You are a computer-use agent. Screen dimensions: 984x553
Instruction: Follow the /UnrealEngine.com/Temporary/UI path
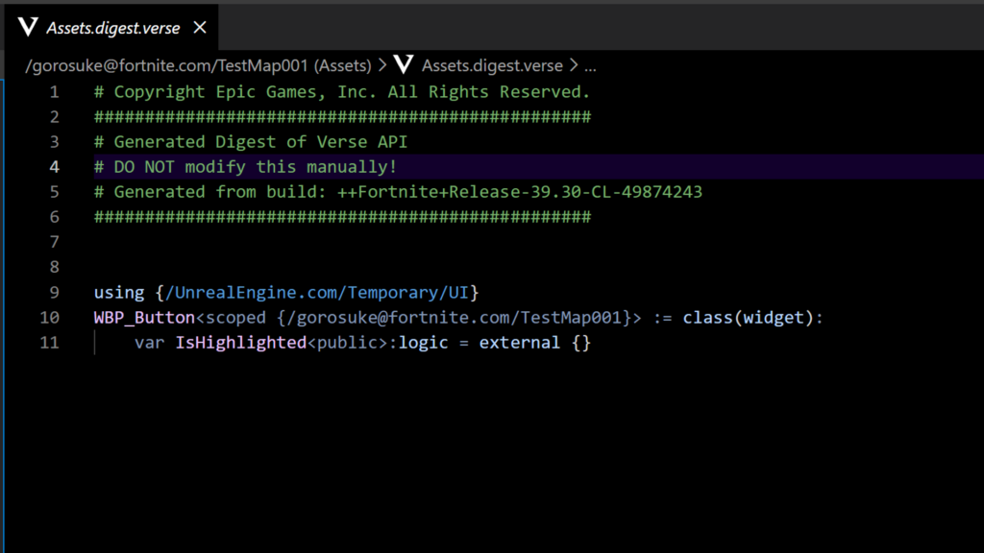coord(315,292)
